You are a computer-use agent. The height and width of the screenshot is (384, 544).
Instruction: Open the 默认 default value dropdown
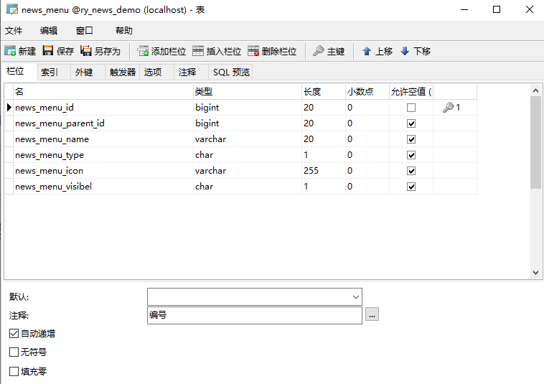pyautogui.click(x=356, y=297)
